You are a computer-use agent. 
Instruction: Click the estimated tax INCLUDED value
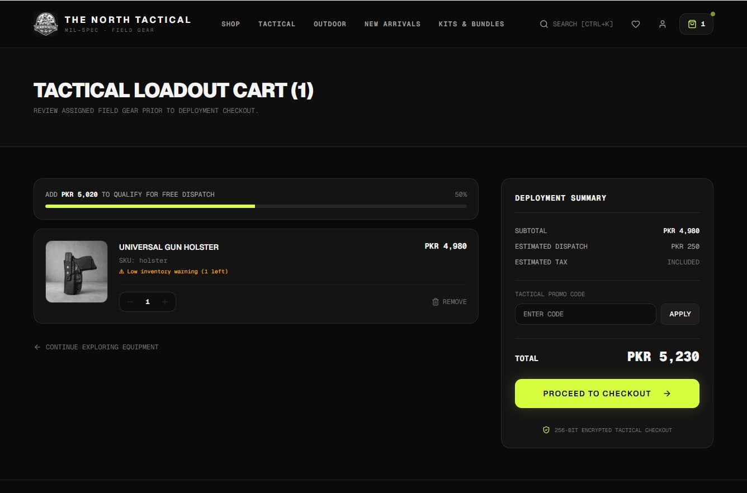(x=683, y=262)
